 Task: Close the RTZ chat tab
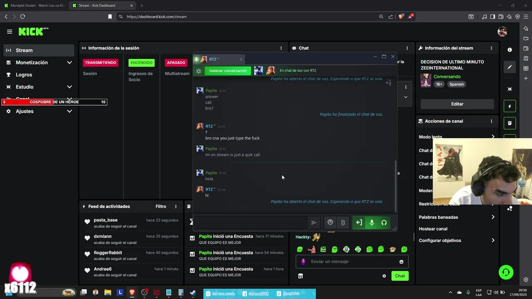[241, 59]
